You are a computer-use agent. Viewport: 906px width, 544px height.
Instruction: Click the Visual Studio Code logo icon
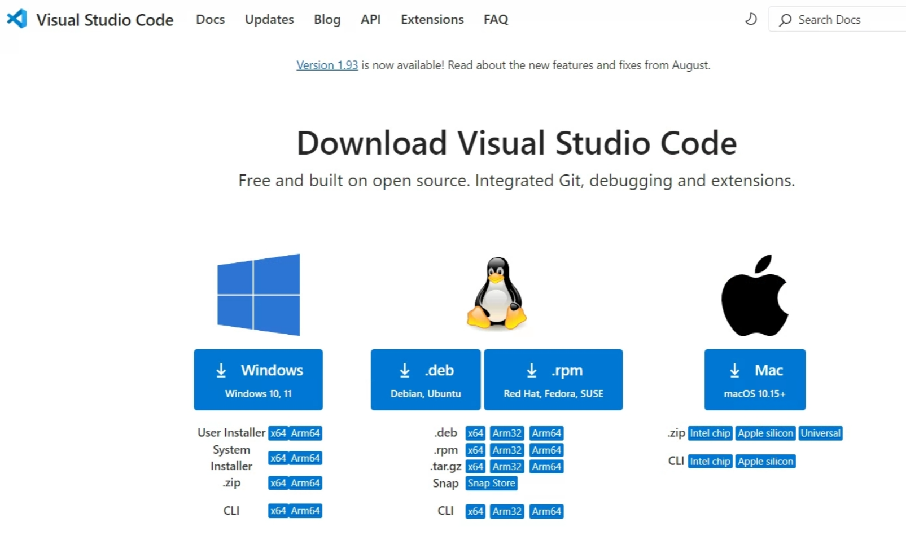click(17, 19)
